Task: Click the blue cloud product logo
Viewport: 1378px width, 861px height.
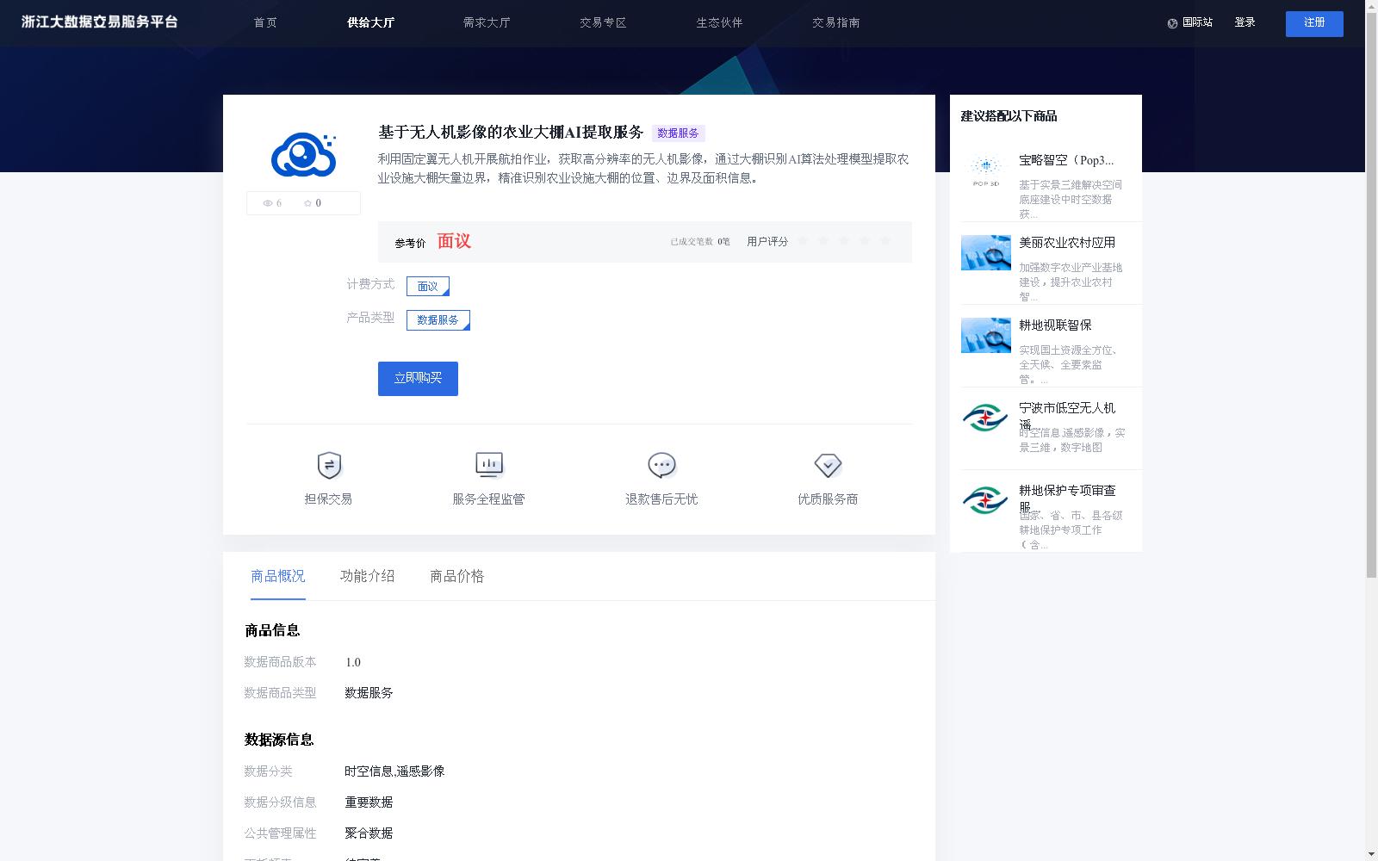Action: point(304,155)
